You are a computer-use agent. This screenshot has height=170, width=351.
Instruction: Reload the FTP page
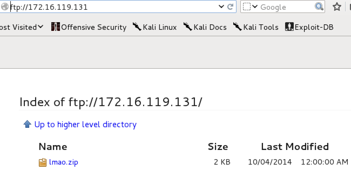point(230,7)
